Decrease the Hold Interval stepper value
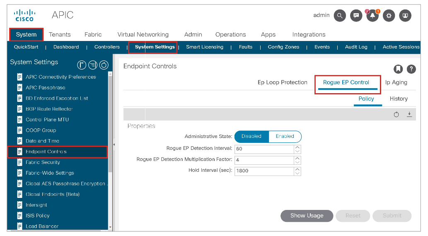This screenshot has width=428, height=236. (297, 173)
